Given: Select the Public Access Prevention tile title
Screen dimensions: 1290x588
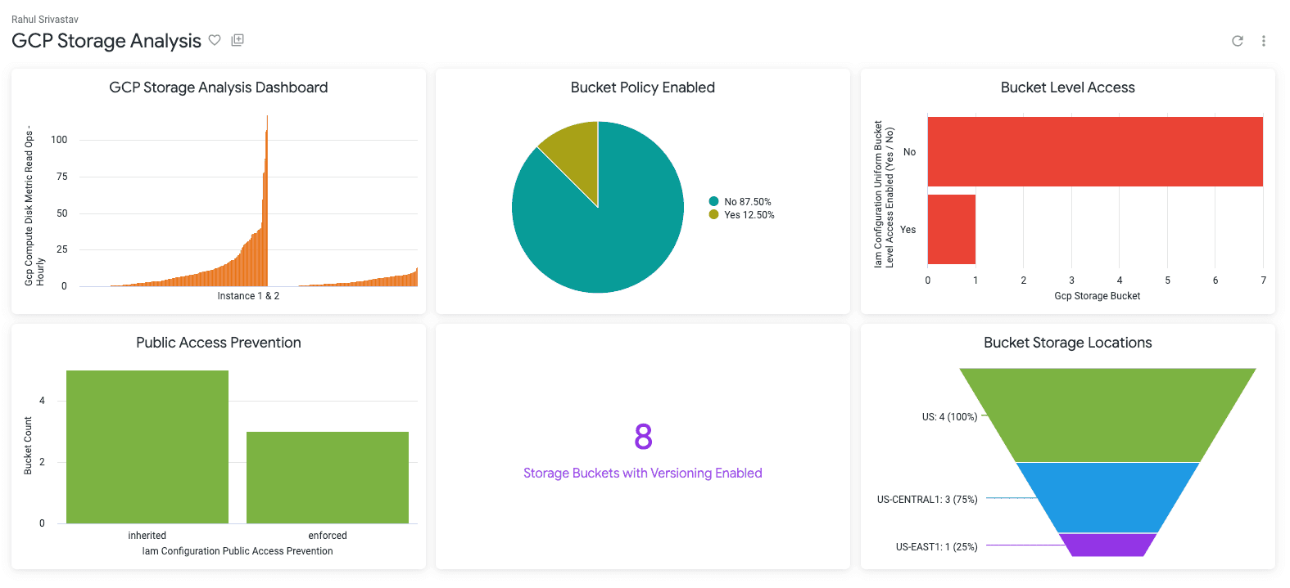Looking at the screenshot, I should (x=219, y=343).
